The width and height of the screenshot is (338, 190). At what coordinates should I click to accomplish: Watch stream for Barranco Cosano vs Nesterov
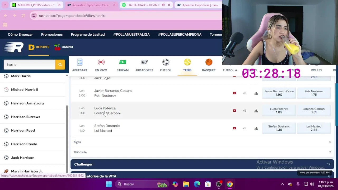(234, 93)
